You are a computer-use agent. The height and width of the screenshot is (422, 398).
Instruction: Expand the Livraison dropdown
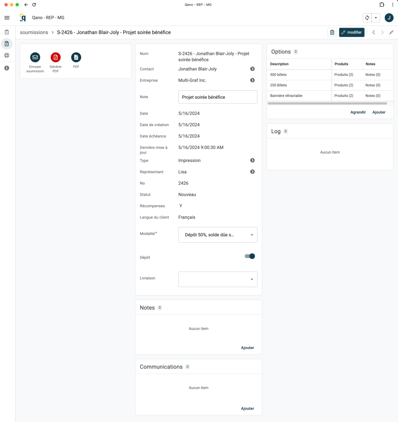pos(218,279)
